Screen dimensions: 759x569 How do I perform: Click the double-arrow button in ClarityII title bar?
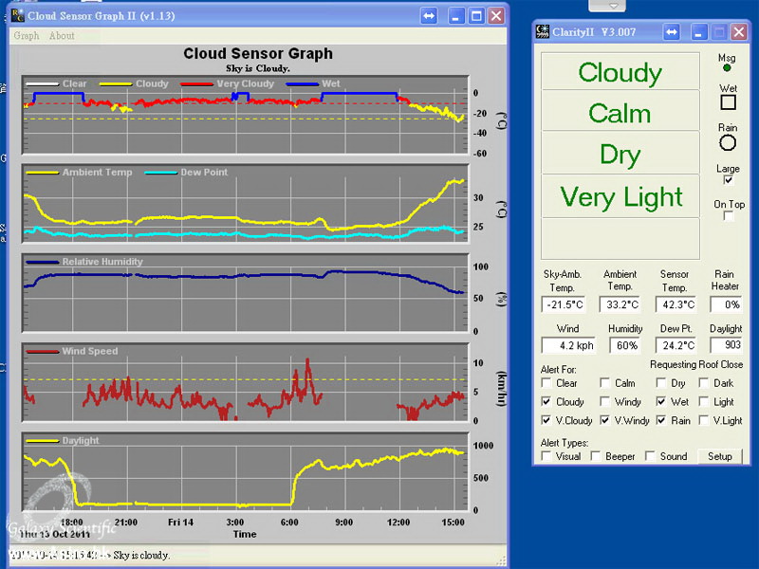coord(672,32)
